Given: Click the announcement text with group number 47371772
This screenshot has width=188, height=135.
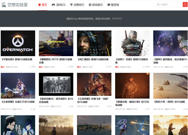Looking at the screenshot, I should 94,19.
